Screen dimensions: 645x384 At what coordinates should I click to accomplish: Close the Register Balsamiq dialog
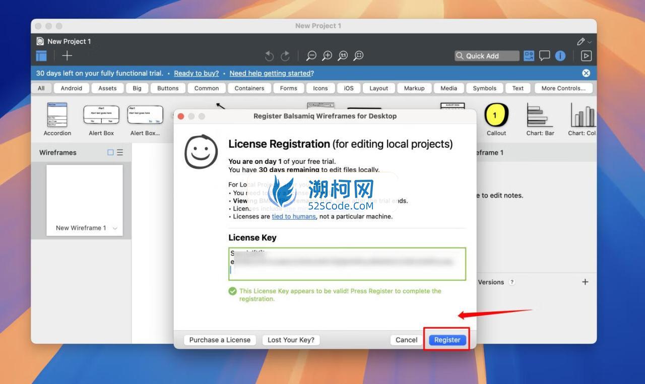(181, 116)
